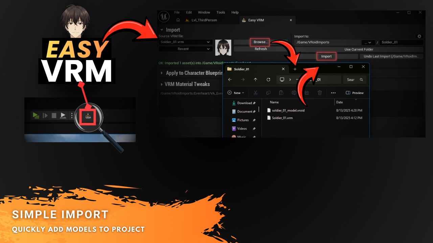This screenshot has width=433, height=243.
Task: Open Document in Explorer sidebar
Action: (244, 111)
